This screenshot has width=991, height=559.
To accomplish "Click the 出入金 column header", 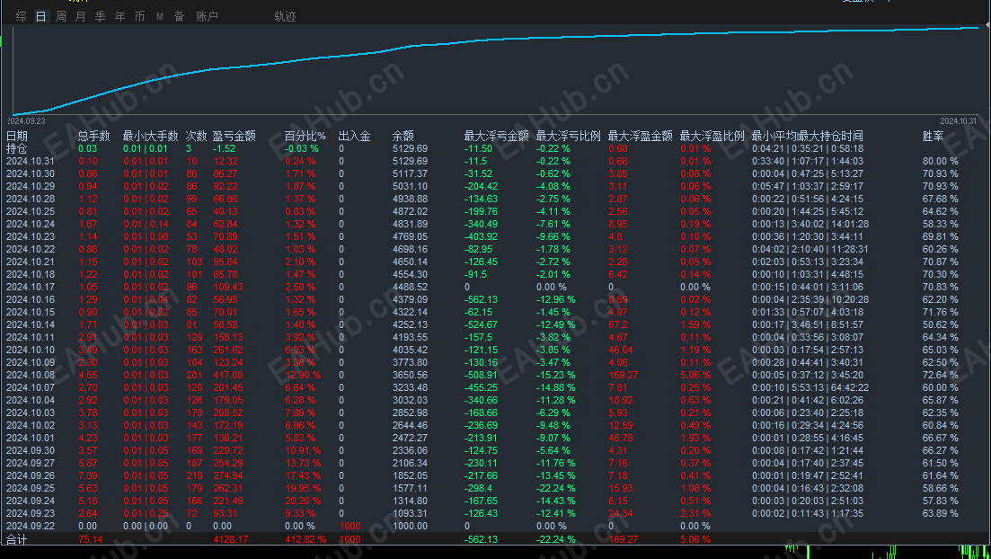I will 355,136.
